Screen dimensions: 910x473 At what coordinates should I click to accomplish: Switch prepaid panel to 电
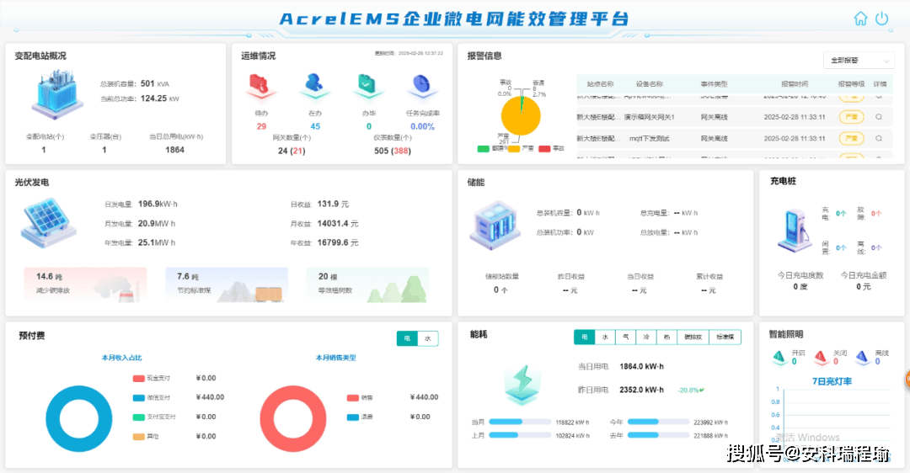407,338
